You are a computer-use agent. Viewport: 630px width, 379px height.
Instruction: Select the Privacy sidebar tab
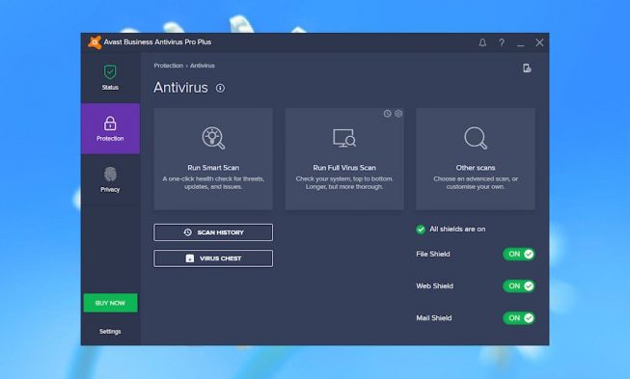(110, 180)
